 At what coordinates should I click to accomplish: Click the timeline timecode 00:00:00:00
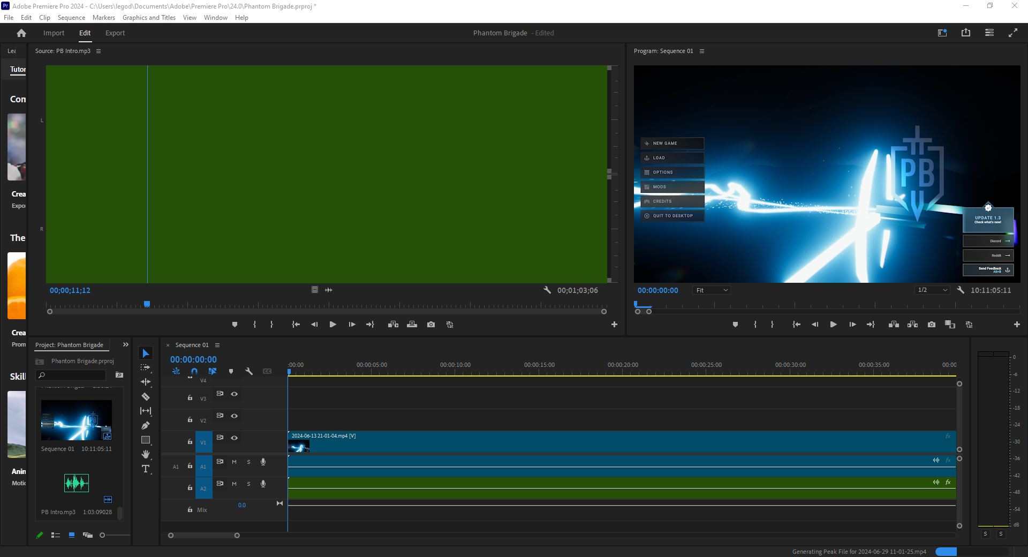[x=193, y=360]
